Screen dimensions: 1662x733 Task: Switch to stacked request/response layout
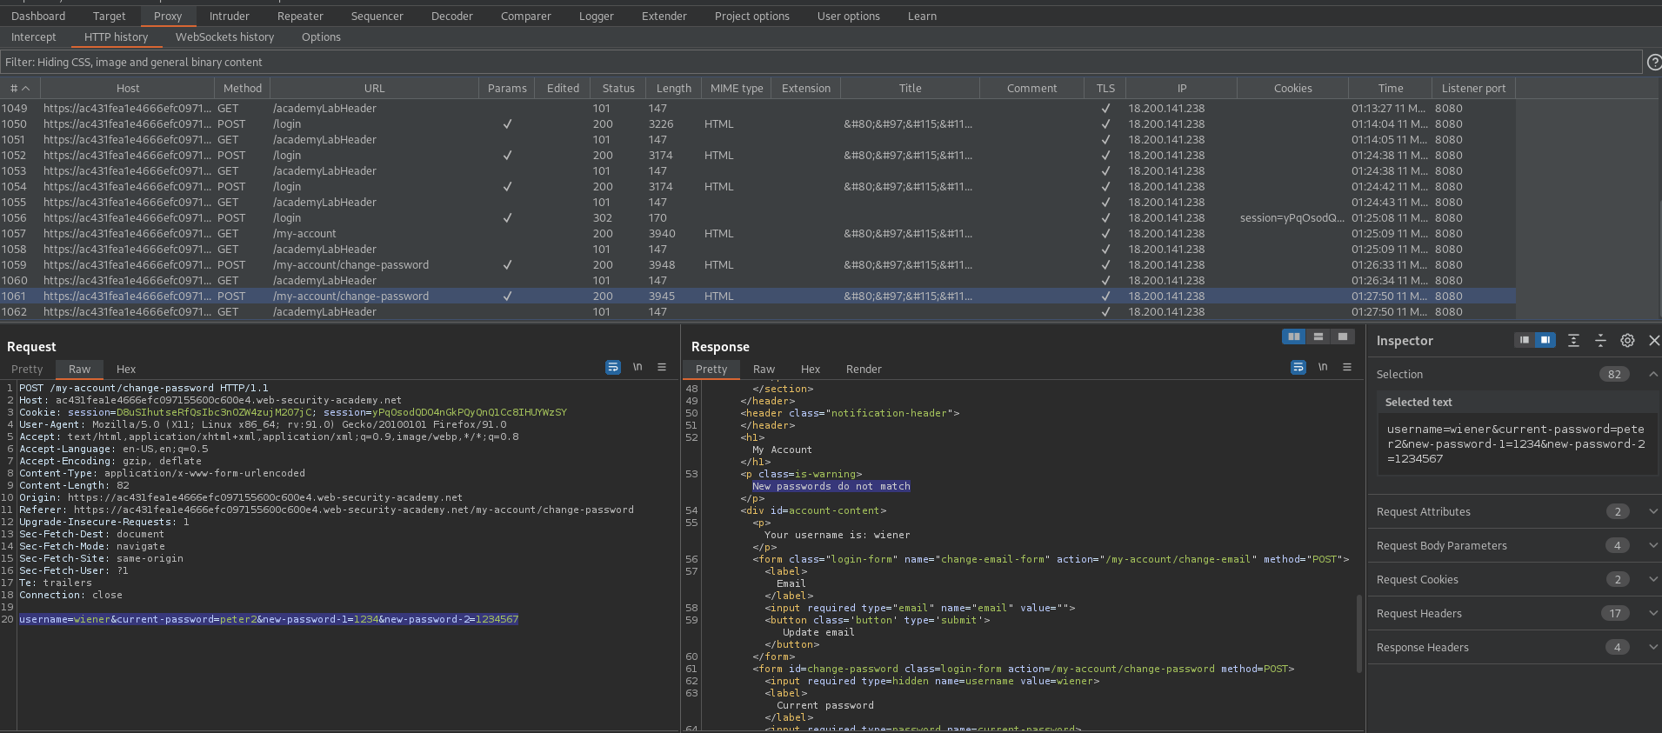tap(1318, 337)
